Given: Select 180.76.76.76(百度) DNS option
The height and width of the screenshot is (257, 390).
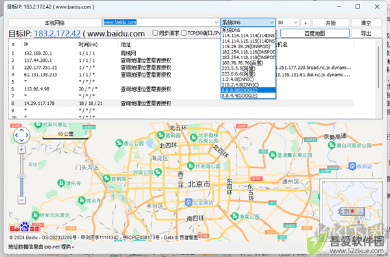Looking at the screenshot, I should coord(248,63).
